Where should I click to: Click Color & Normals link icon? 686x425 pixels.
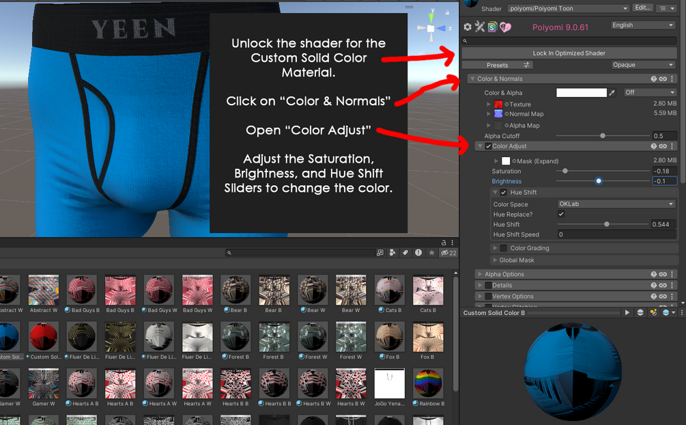pos(663,79)
